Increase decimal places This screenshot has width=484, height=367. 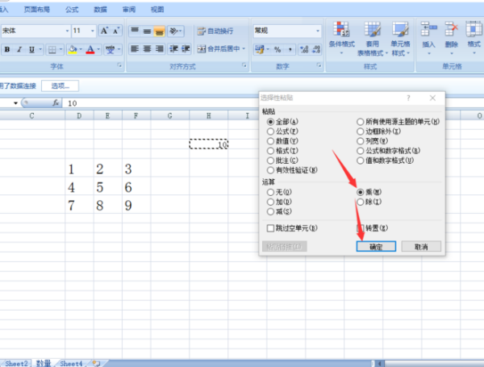[304, 49]
